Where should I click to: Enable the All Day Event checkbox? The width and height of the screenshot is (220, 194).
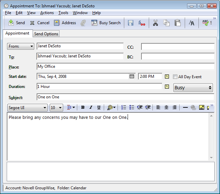pos(175,77)
